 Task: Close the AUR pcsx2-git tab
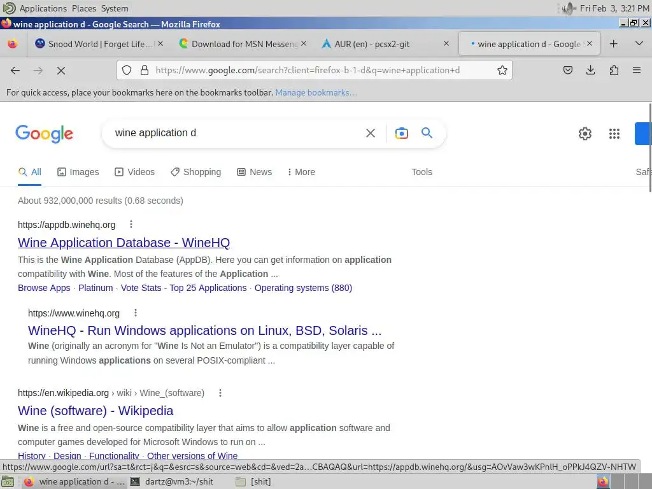446,43
